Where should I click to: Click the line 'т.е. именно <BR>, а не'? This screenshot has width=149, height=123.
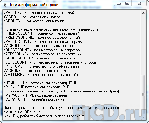tap(22, 112)
